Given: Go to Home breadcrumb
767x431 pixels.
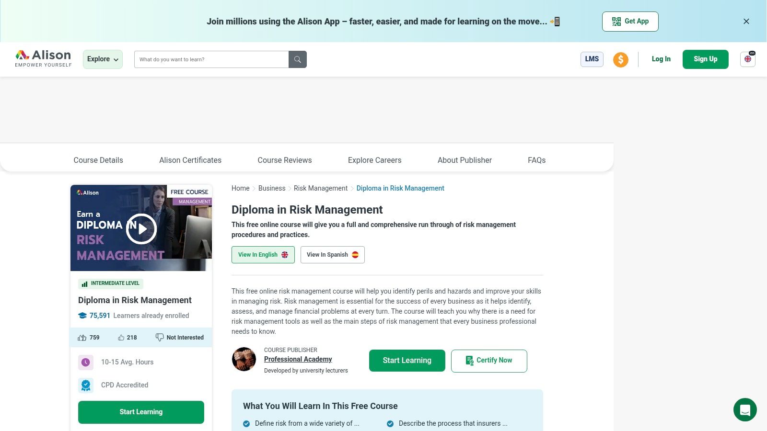Looking at the screenshot, I should point(241,188).
